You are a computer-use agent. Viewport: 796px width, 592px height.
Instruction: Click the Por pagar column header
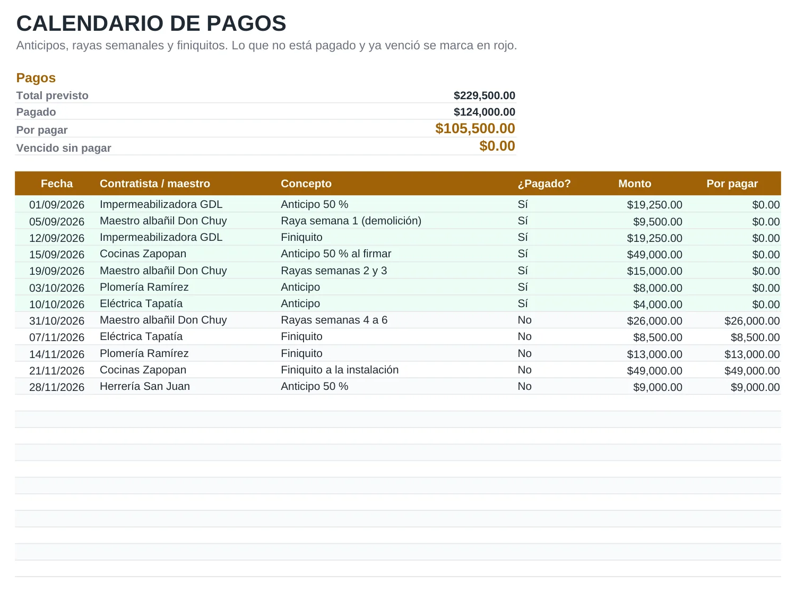point(732,184)
